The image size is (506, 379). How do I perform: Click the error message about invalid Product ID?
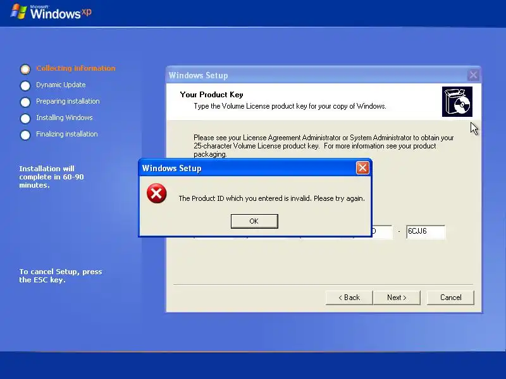[272, 198]
